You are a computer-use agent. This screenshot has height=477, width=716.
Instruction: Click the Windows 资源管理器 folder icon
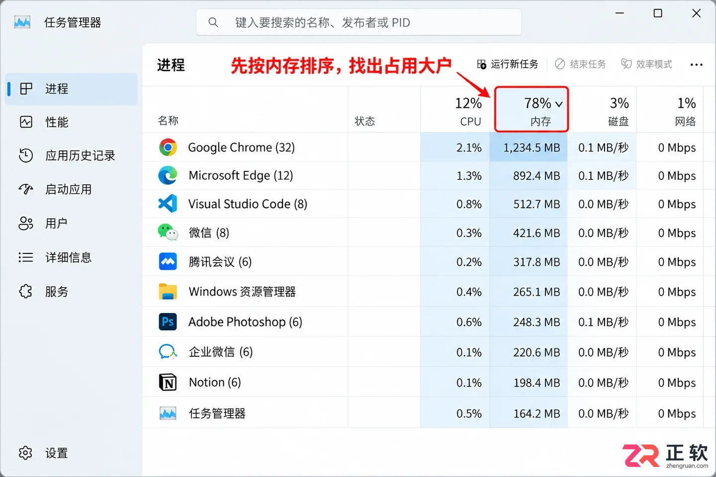tap(168, 292)
